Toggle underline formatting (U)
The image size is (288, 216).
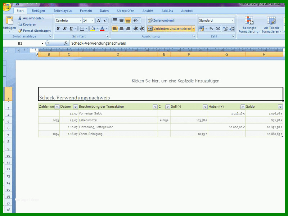pyautogui.click(x=71, y=29)
